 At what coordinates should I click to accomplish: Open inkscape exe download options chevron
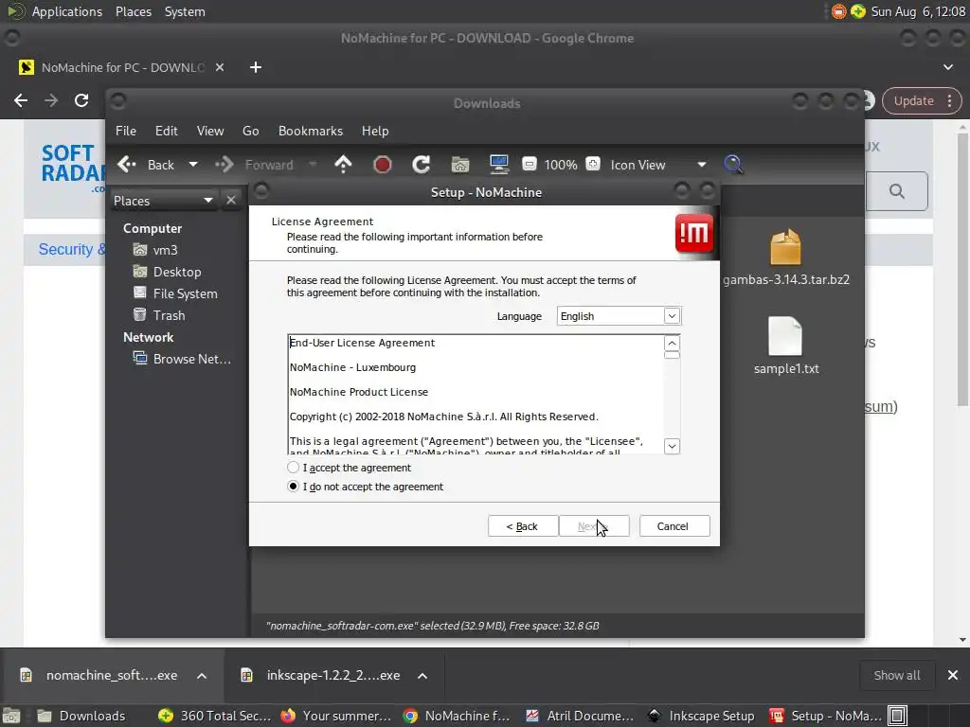point(422,676)
